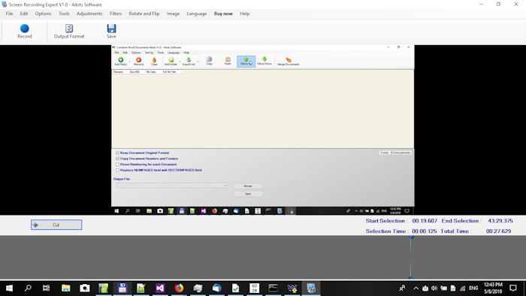The height and width of the screenshot is (296, 526).
Task: Enable Reset Numbering for each Document checkbox
Action: pos(117,165)
